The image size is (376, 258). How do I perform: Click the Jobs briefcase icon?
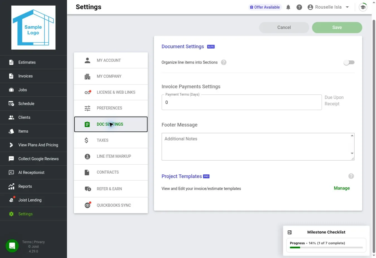click(11, 90)
